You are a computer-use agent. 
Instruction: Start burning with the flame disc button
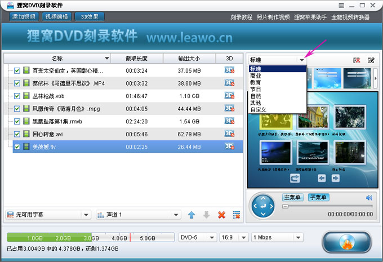(347, 242)
